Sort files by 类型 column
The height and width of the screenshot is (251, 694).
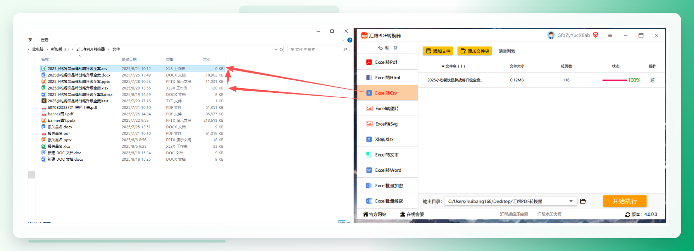[170, 59]
